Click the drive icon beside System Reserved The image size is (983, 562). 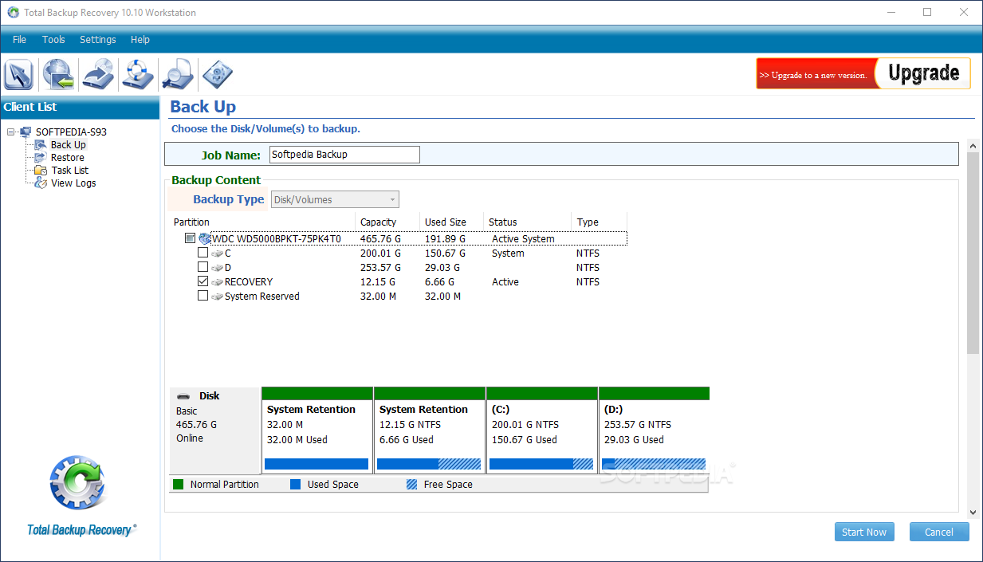pos(218,297)
